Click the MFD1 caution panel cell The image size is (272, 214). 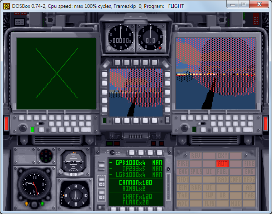point(183,179)
